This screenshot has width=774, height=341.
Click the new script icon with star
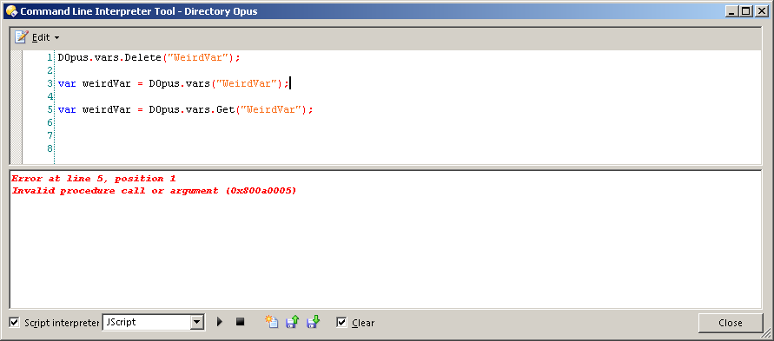click(272, 322)
